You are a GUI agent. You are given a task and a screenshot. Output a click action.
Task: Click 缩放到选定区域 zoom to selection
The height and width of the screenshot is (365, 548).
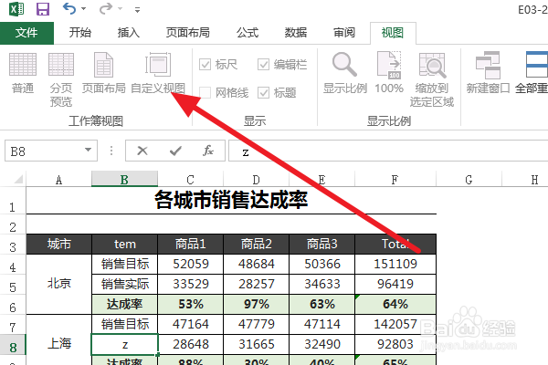(x=432, y=79)
